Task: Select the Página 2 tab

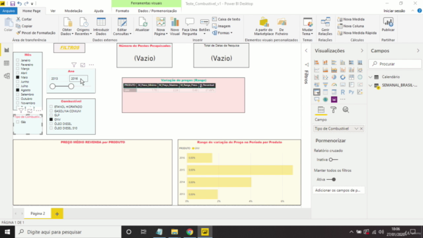Action: point(38,214)
